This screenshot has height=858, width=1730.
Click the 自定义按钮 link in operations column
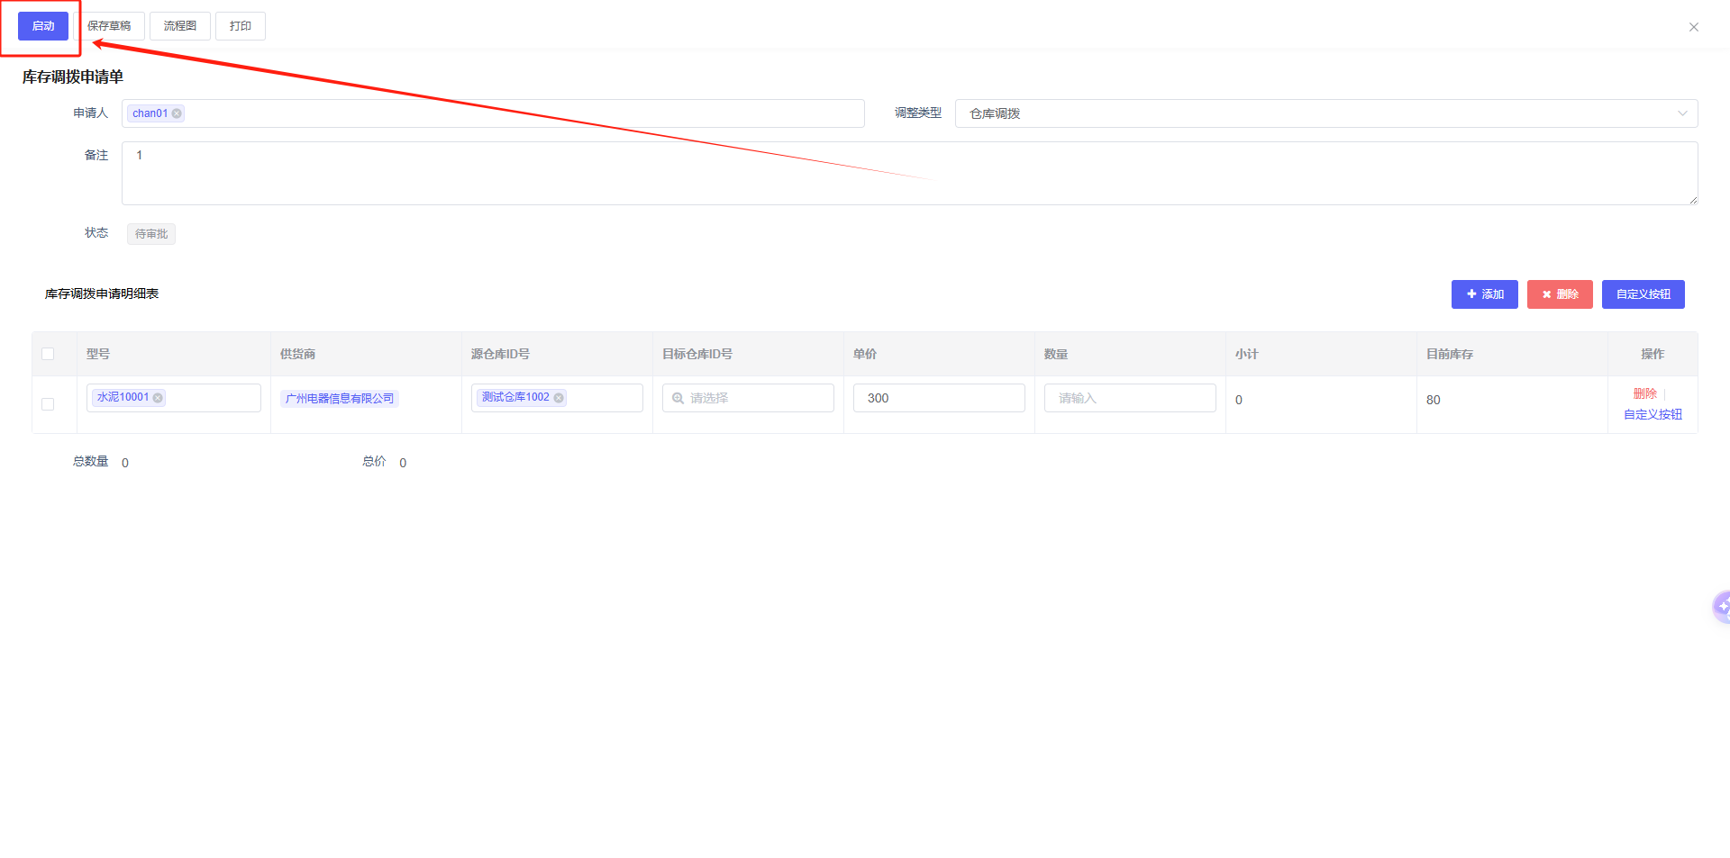(x=1653, y=414)
